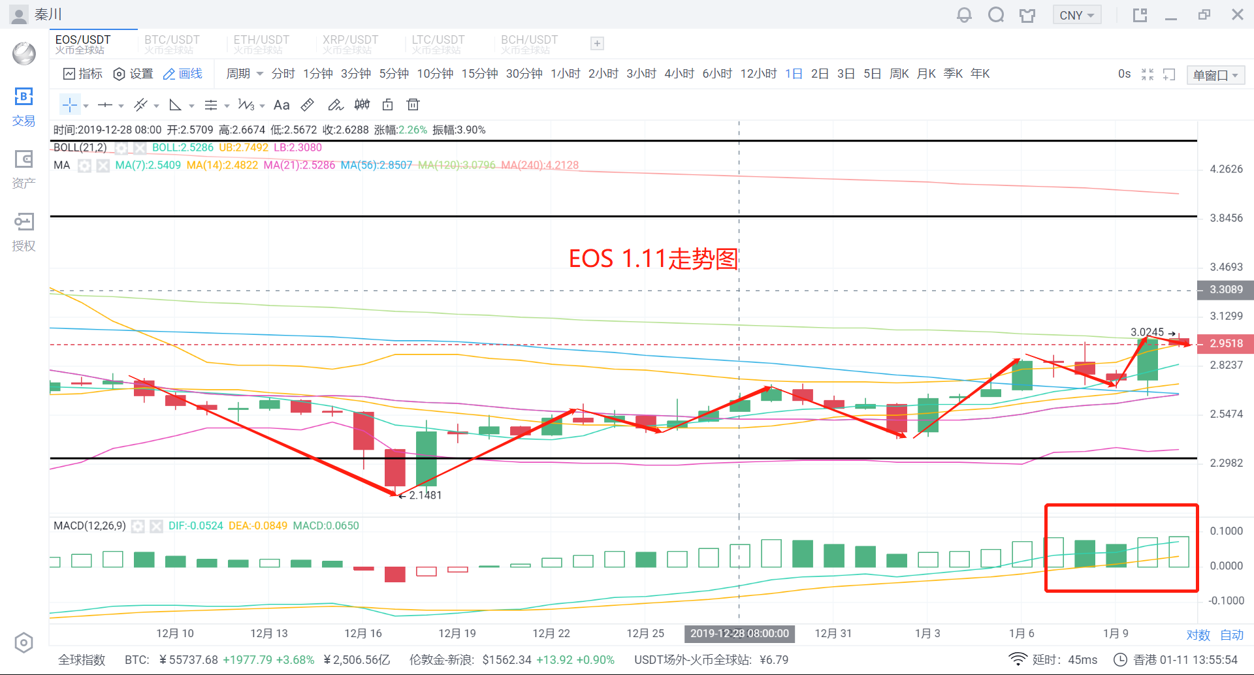Select the Aa text annotation tool
The height and width of the screenshot is (675, 1254).
pos(281,105)
